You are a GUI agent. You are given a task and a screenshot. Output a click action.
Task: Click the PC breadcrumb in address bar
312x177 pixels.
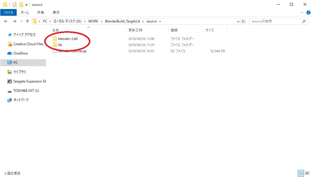click(x=45, y=21)
